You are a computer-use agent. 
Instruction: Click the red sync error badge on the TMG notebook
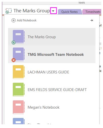[x=14, y=60]
